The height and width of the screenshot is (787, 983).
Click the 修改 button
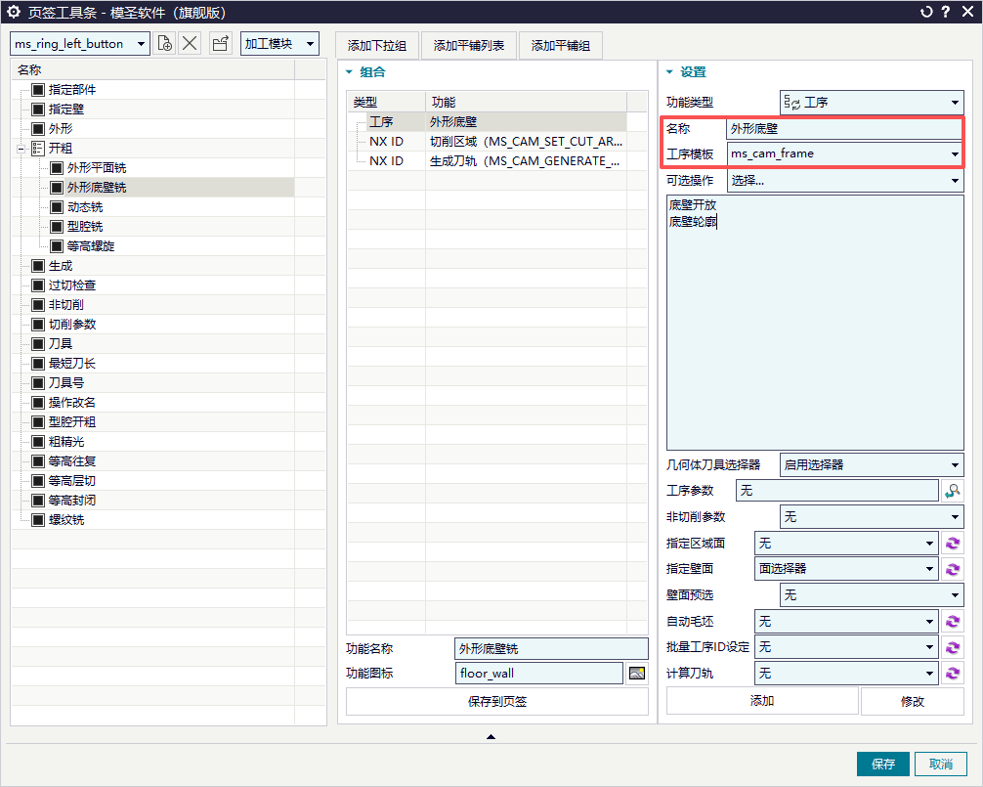click(913, 700)
